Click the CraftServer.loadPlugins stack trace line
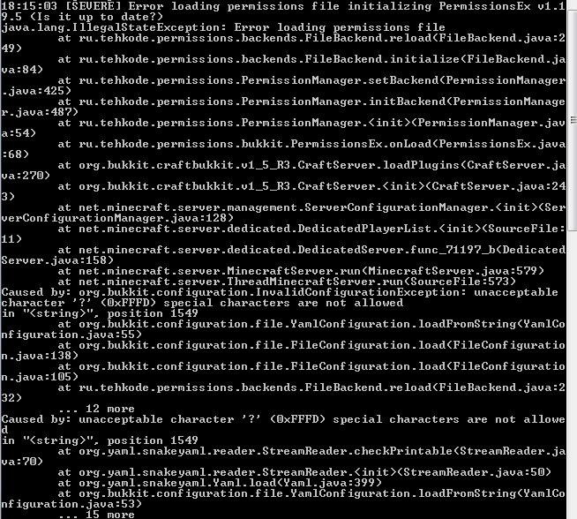The image size is (577, 519). coord(283,170)
